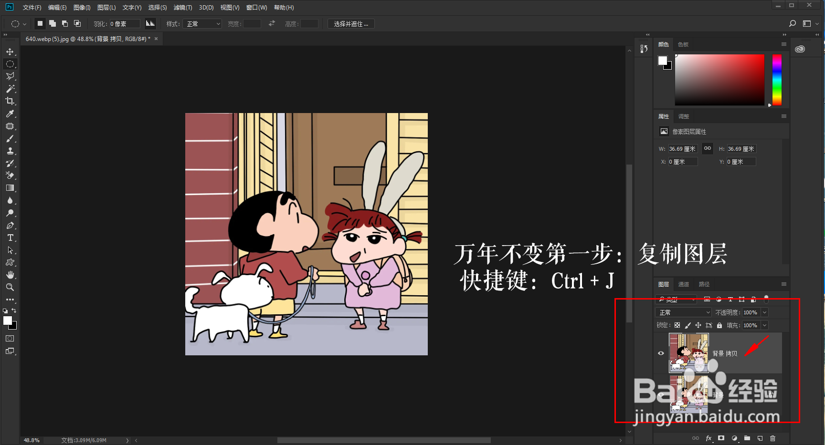This screenshot has height=445, width=825.
Task: Switch to the 色板 swatches tab
Action: (x=683, y=44)
